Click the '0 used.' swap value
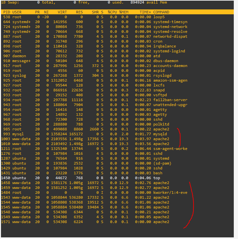The image size is (238, 239). pos(116,2)
